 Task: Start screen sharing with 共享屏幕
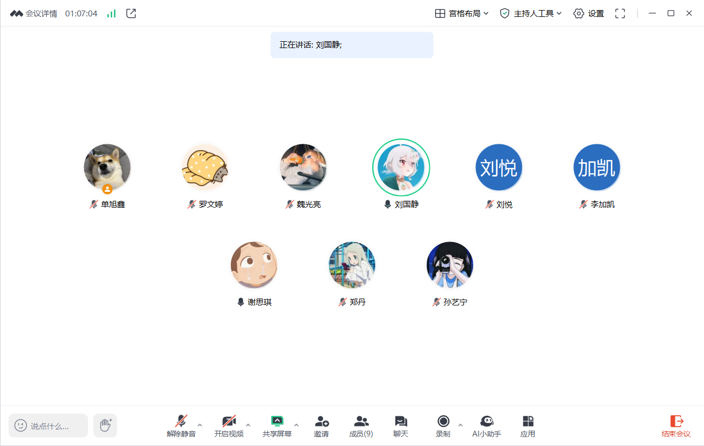click(x=277, y=425)
